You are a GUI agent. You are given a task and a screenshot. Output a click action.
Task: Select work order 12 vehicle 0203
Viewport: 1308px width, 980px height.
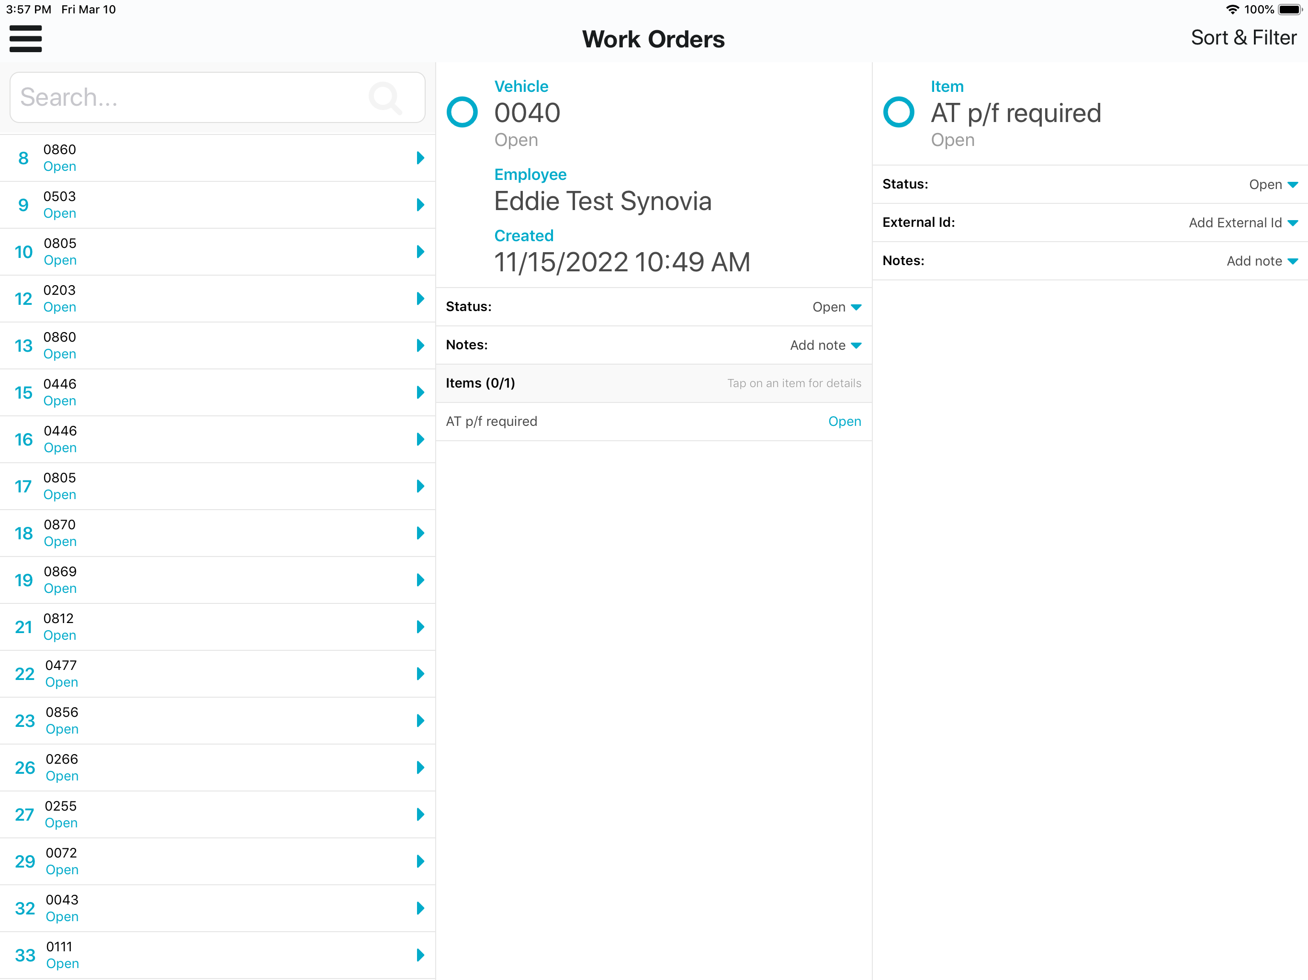coord(218,299)
